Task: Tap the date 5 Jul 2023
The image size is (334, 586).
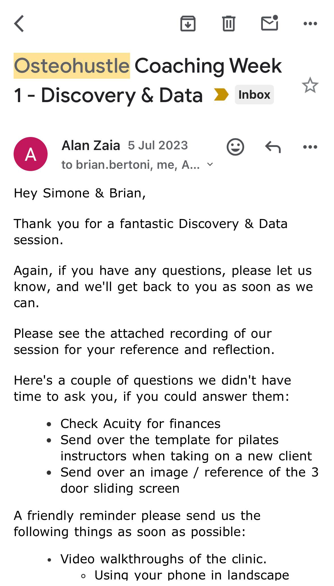Action: point(158,146)
